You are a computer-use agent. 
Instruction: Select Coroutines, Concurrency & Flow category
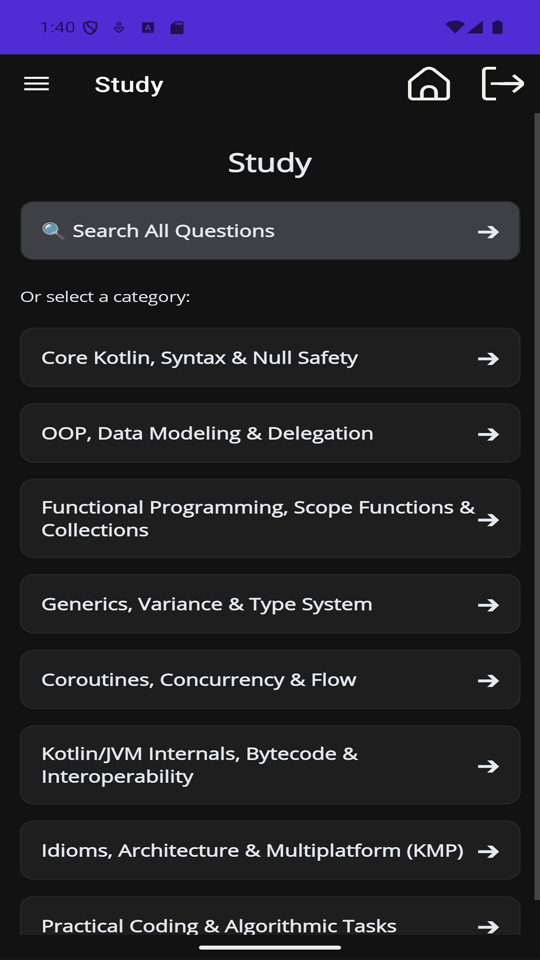270,679
